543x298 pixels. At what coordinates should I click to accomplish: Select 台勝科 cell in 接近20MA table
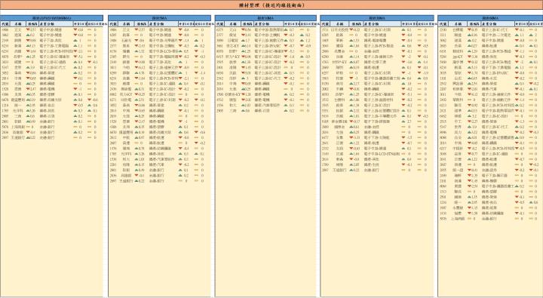click(339, 100)
